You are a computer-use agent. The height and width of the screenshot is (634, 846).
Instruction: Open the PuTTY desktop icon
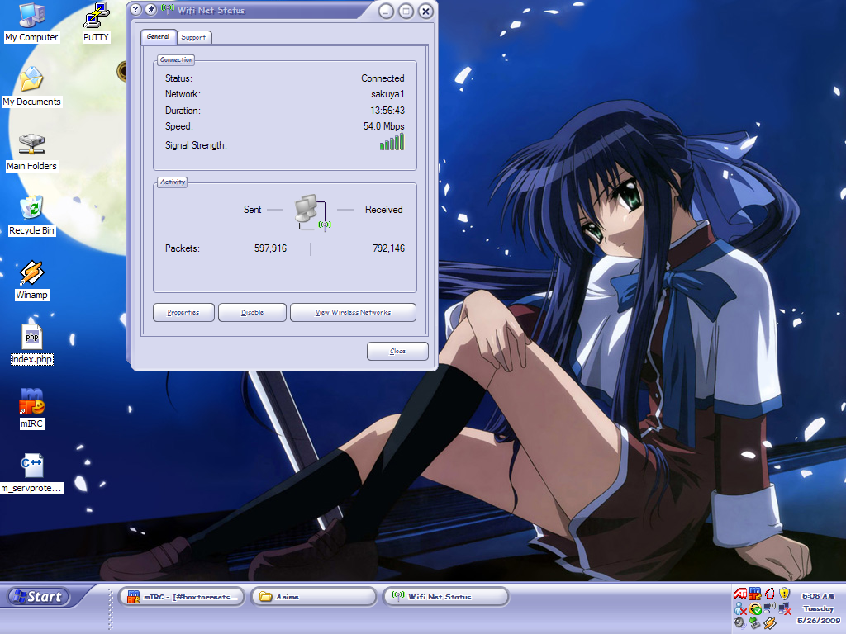click(x=96, y=22)
